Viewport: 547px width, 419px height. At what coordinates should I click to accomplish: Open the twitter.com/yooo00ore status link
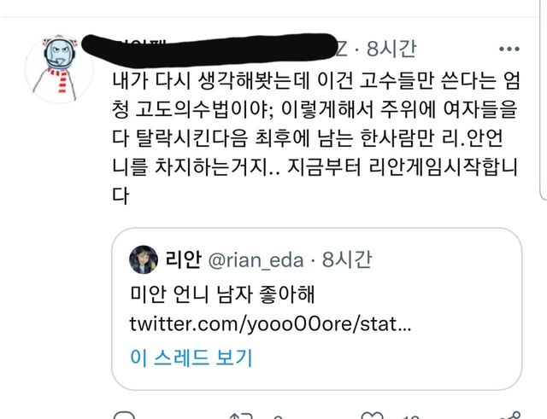tap(270, 324)
